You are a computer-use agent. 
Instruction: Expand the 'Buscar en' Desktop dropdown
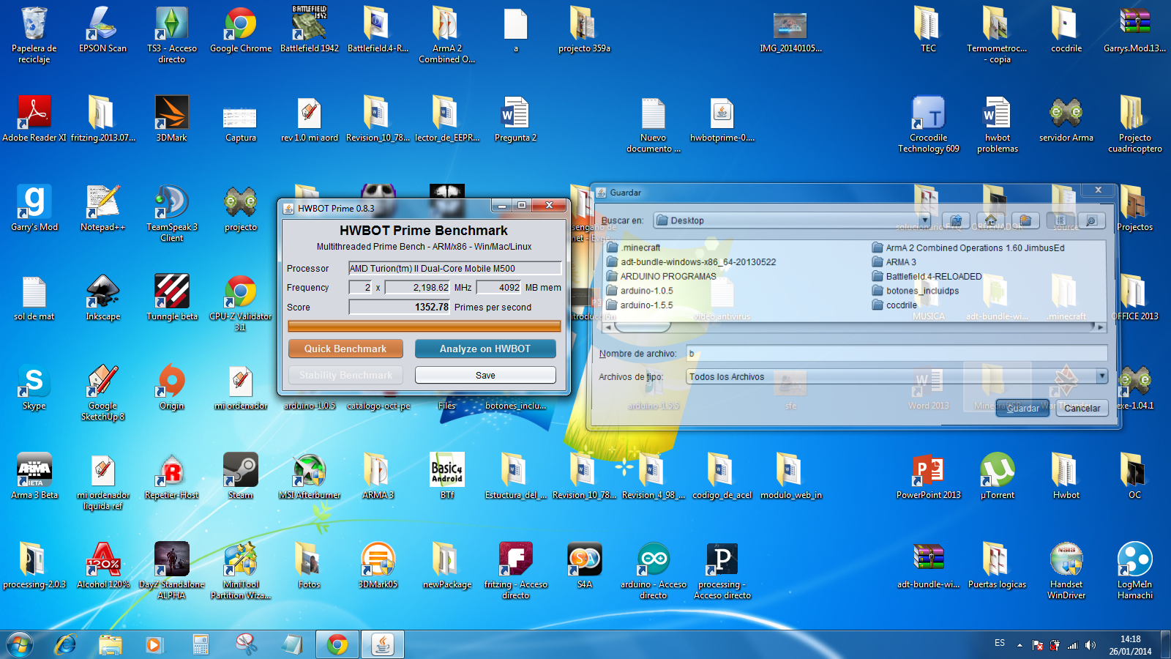click(x=924, y=220)
